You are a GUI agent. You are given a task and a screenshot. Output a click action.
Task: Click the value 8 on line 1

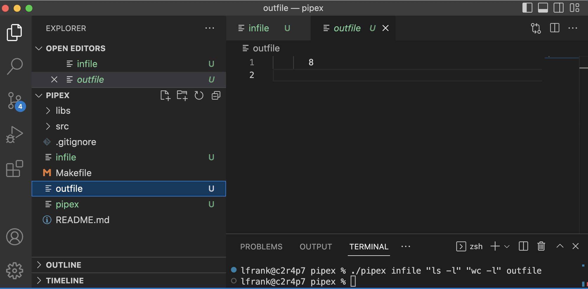(x=311, y=62)
